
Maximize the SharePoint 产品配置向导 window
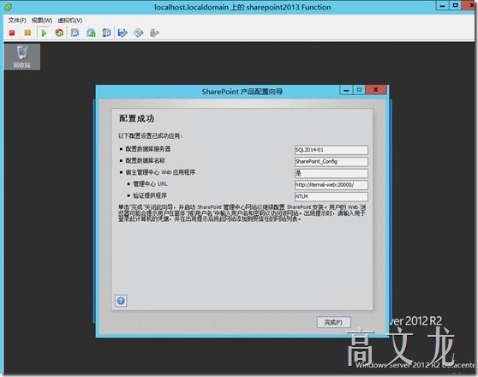point(359,90)
